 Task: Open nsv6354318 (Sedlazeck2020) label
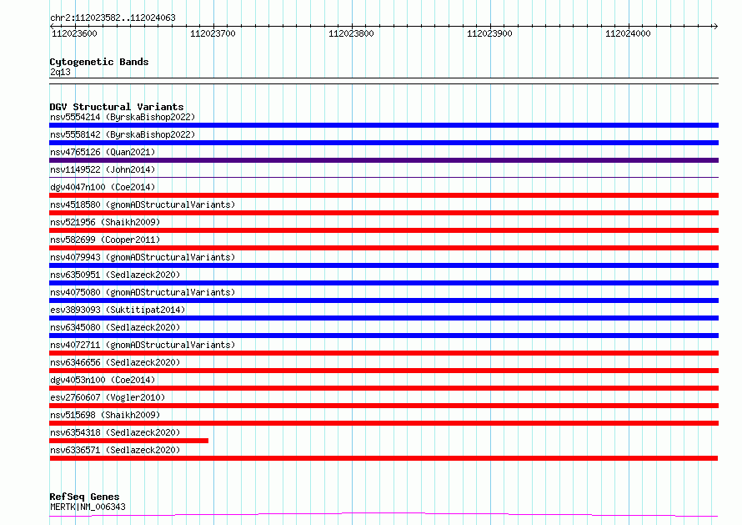(x=115, y=432)
